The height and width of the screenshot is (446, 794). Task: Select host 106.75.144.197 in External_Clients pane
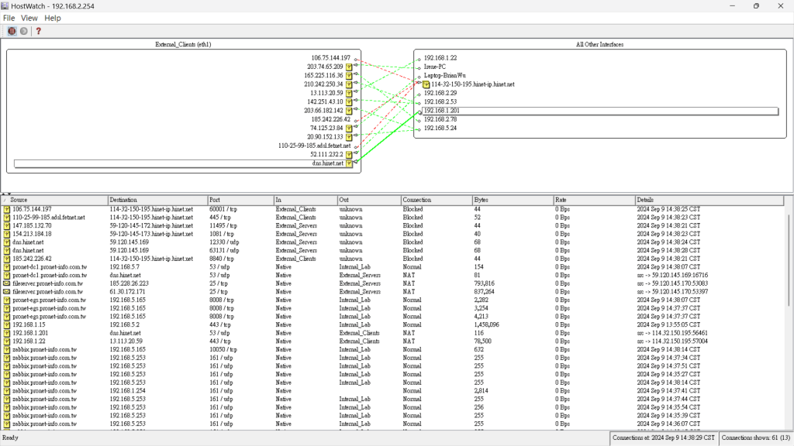click(x=330, y=58)
